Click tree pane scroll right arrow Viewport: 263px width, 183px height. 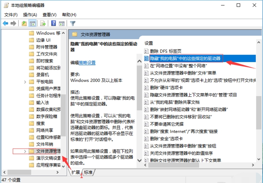click(x=58, y=172)
